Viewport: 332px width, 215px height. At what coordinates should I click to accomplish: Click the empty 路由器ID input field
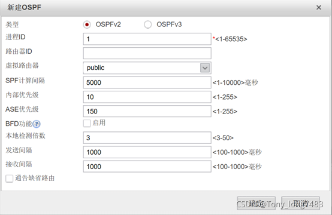147,53
